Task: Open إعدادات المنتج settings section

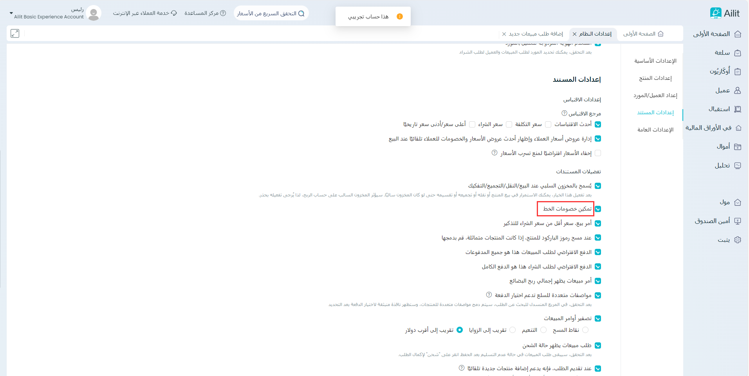Action: point(655,78)
